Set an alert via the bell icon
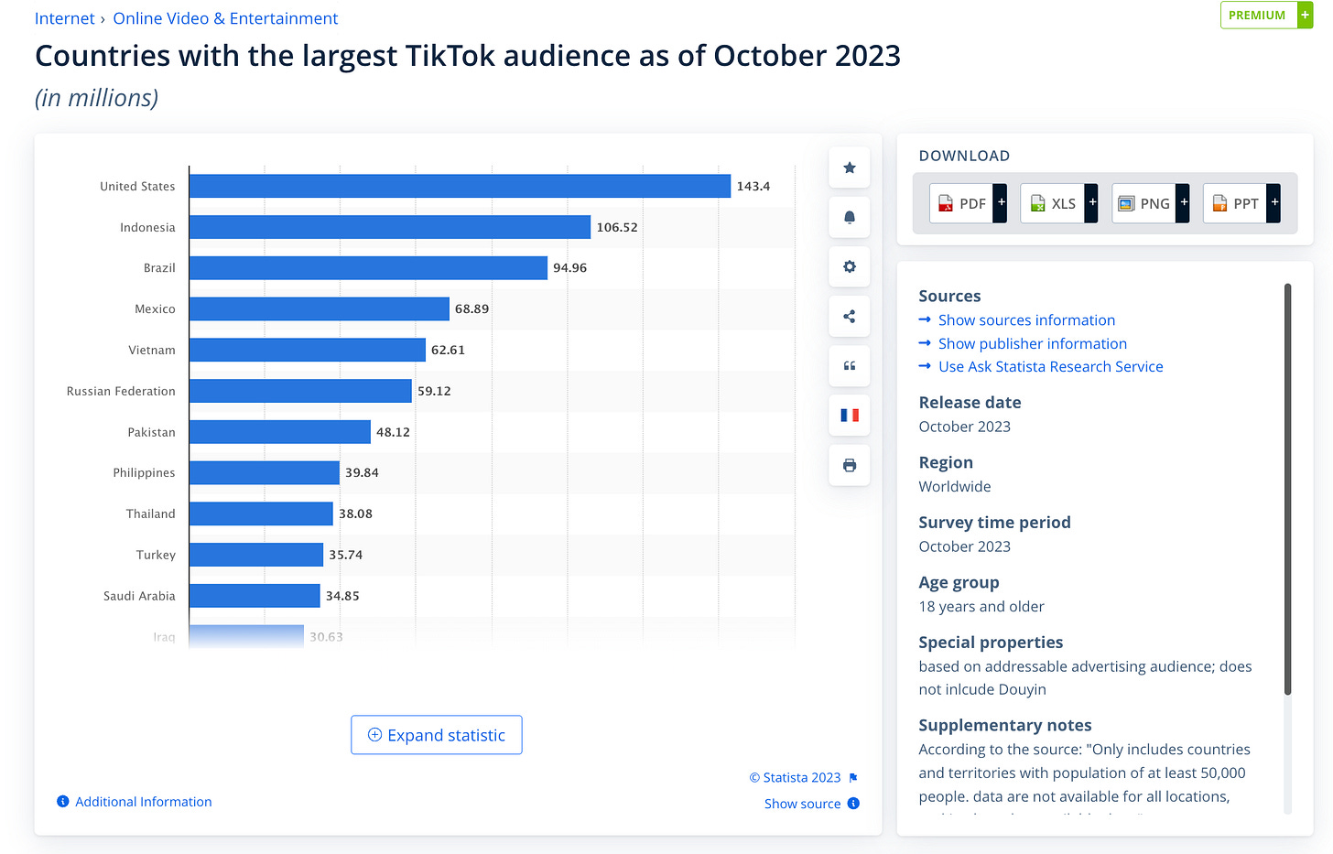 point(849,217)
